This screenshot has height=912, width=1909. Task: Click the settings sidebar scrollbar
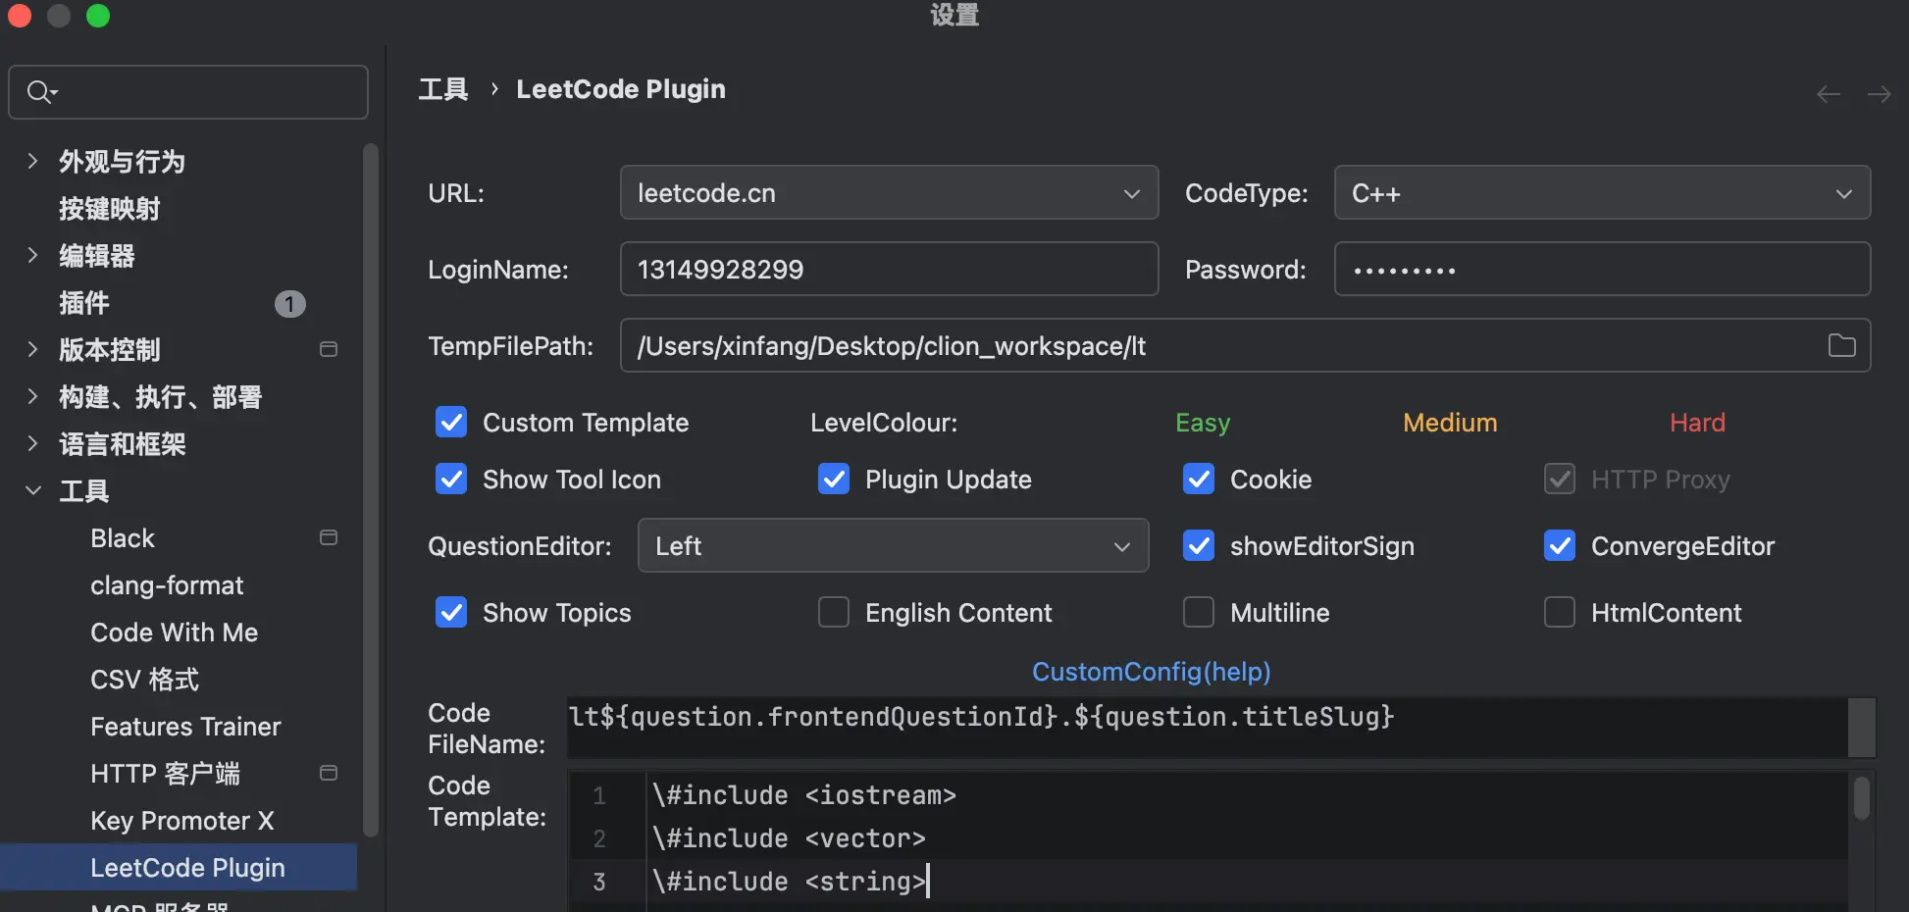coord(371,490)
